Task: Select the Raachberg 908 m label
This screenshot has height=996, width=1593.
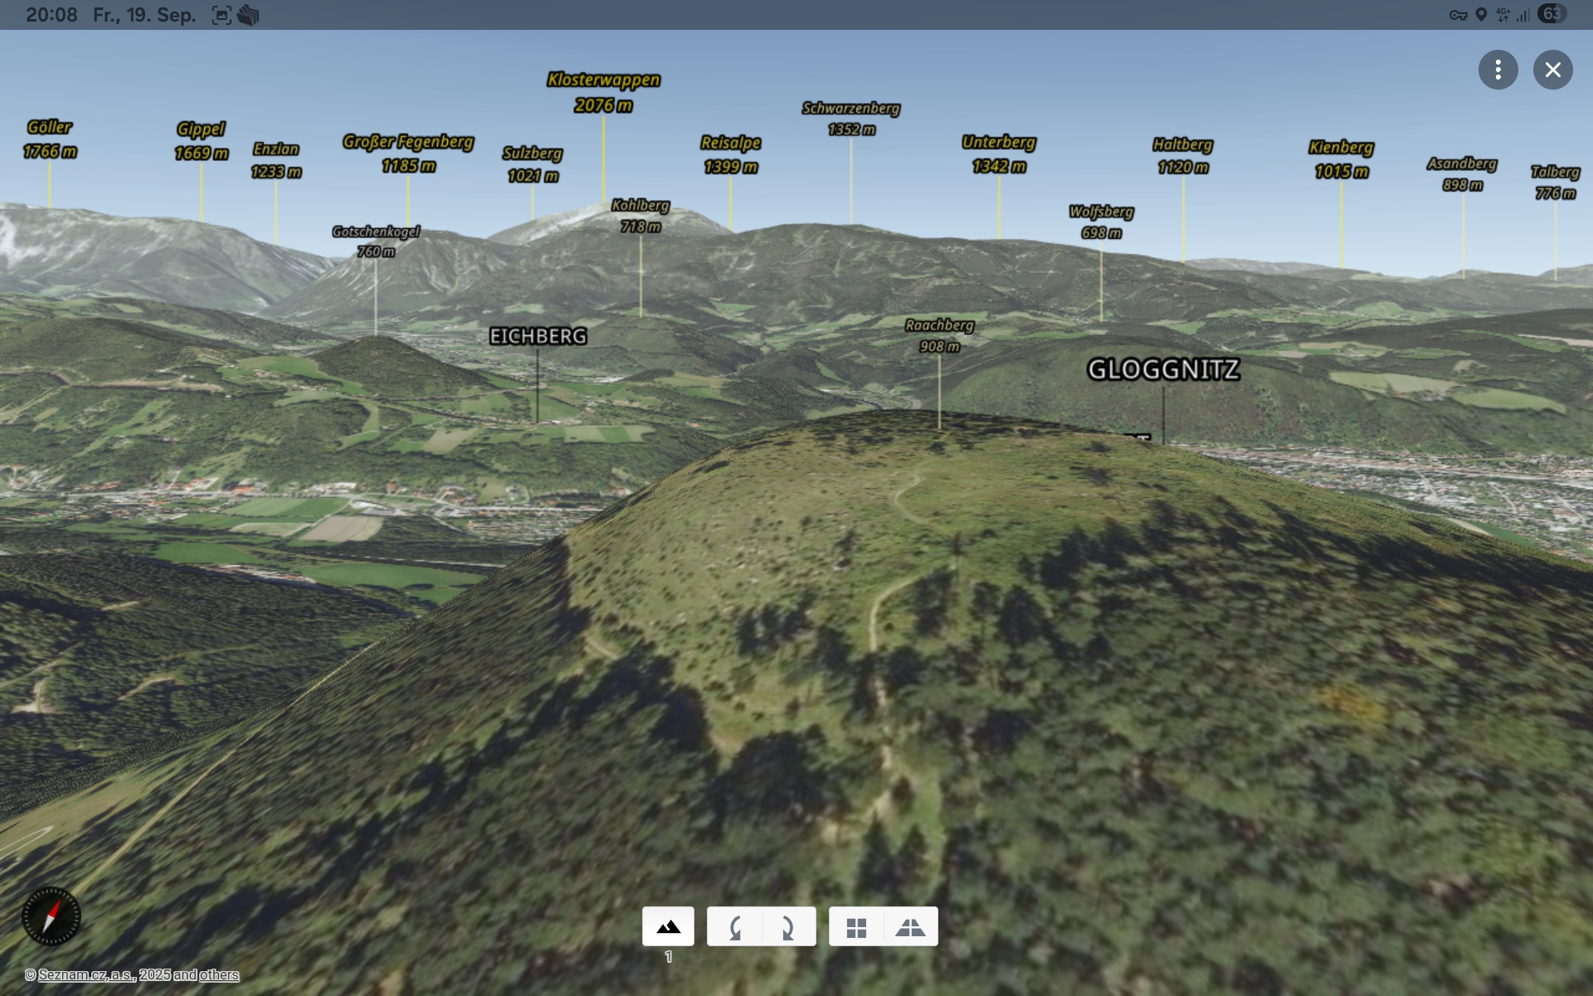Action: click(x=939, y=335)
